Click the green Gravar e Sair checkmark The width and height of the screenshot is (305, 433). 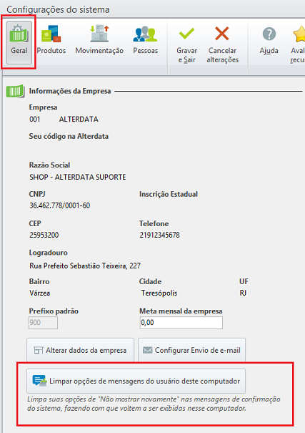(x=186, y=34)
